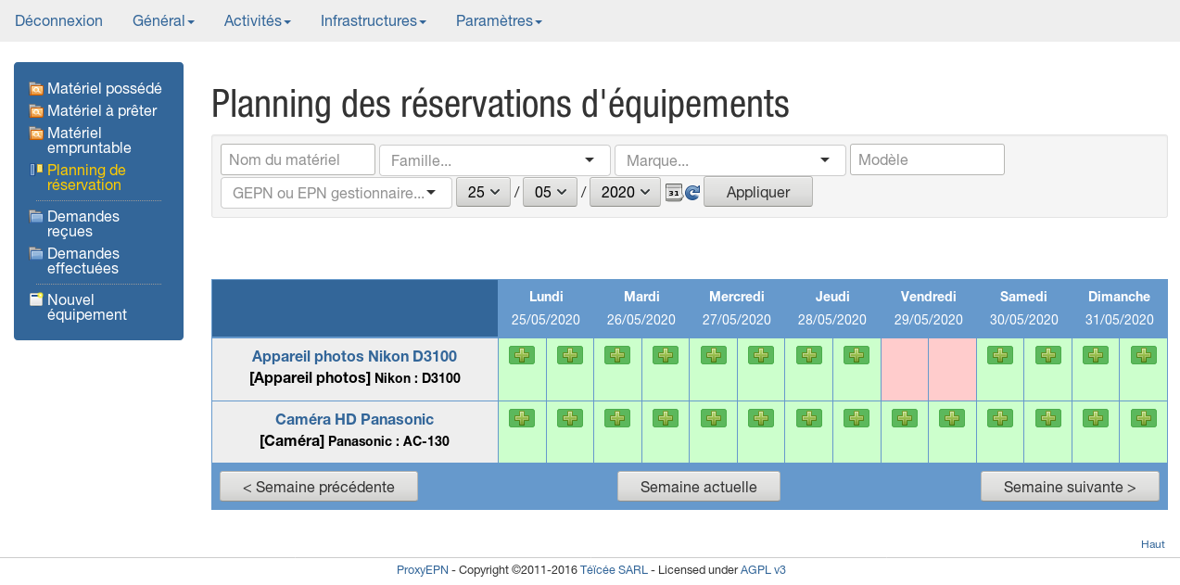Open the GEPN ou EPN gestionnaire dropdown
Image resolution: width=1180 pixels, height=585 pixels.
(336, 193)
